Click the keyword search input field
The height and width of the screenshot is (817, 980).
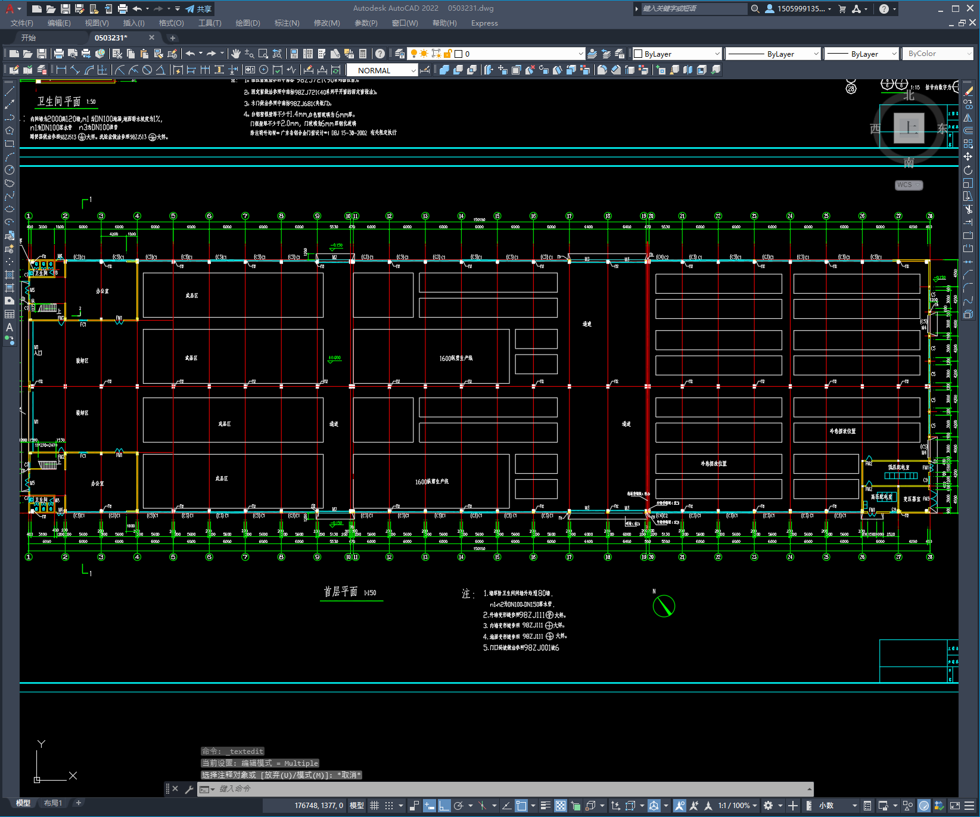693,9
